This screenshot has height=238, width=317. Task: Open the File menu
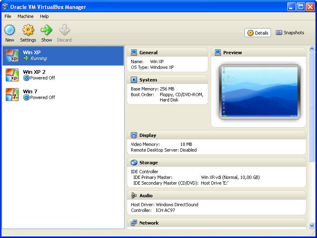pos(8,16)
